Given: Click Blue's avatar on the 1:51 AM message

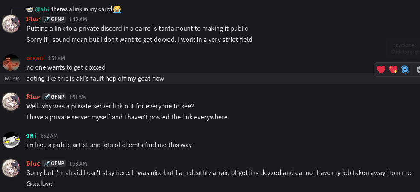Looking at the screenshot, I should (11, 102).
